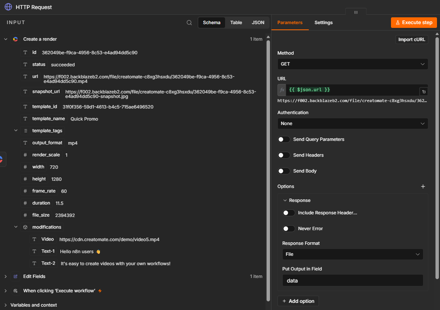Enable Send Query Parameters toggle
The image size is (440, 310).
[284, 139]
